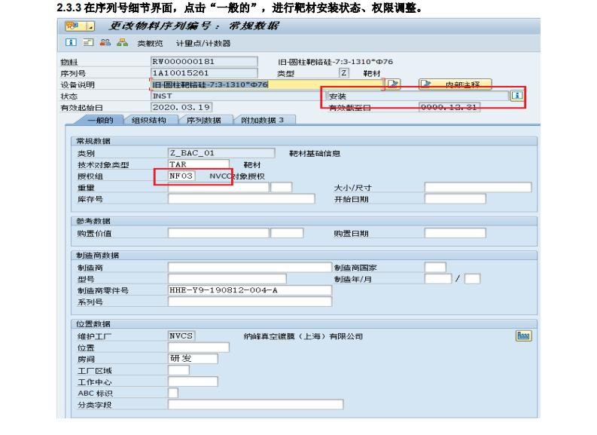This screenshot has height=435, width=597.
Task: Click the status information icon beside 安装
Action: 516,96
